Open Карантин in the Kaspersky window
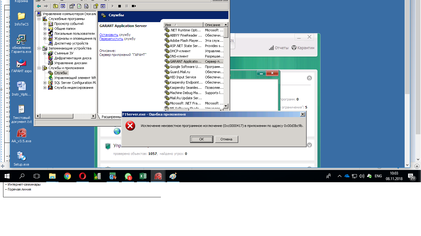The image size is (421, 236). point(303,48)
